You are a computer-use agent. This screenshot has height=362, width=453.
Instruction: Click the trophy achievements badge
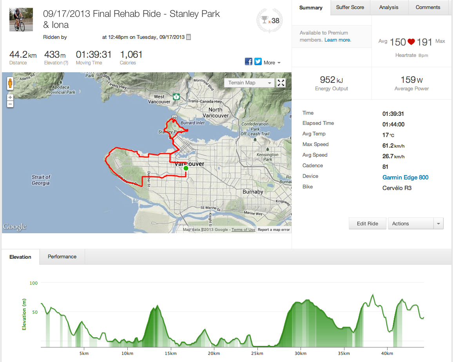[270, 20]
